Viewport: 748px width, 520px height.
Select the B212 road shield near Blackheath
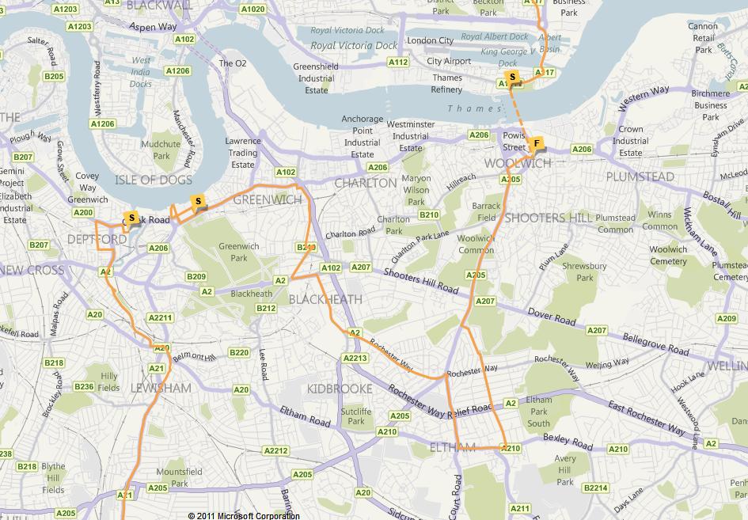[266, 308]
